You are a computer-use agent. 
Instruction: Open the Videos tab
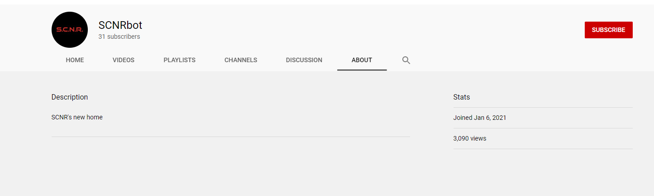click(124, 60)
